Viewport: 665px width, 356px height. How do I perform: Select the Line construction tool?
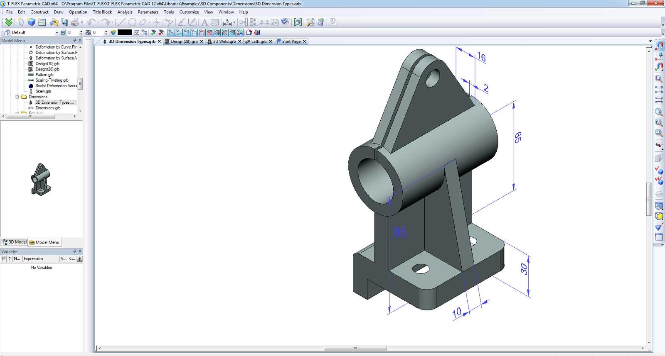click(x=121, y=22)
